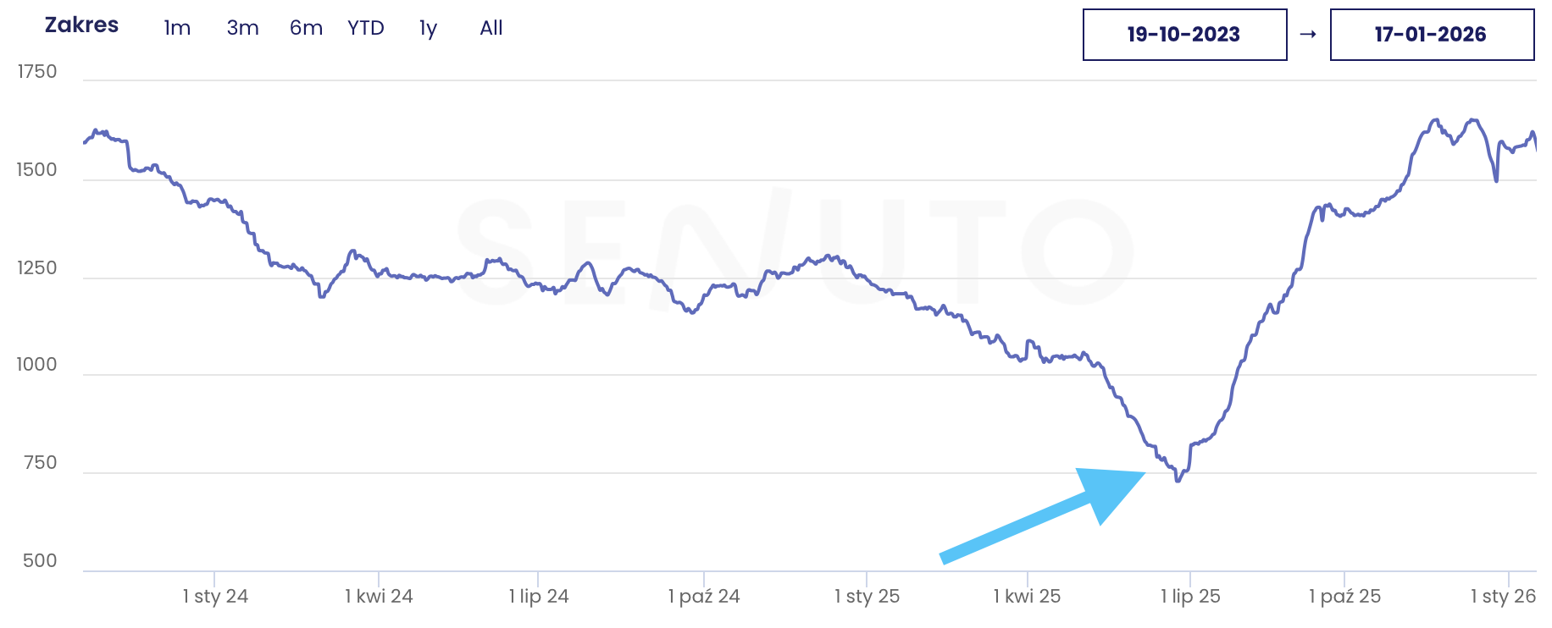This screenshot has height=628, width=1552.
Task: Click the 1750 y-axis label
Action: click(37, 72)
